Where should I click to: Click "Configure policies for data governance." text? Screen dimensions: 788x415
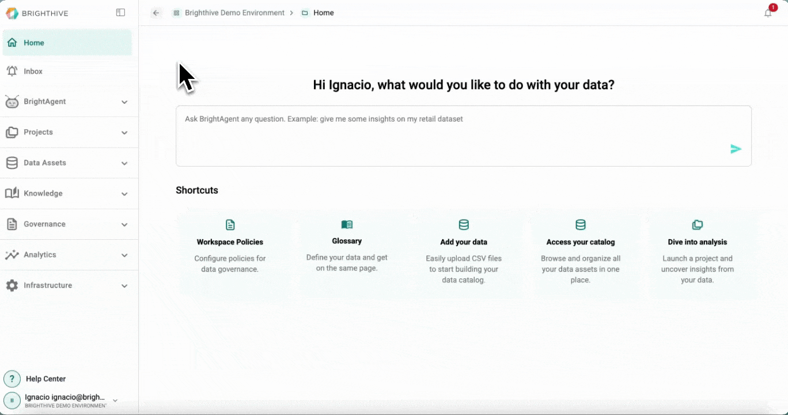(x=230, y=264)
